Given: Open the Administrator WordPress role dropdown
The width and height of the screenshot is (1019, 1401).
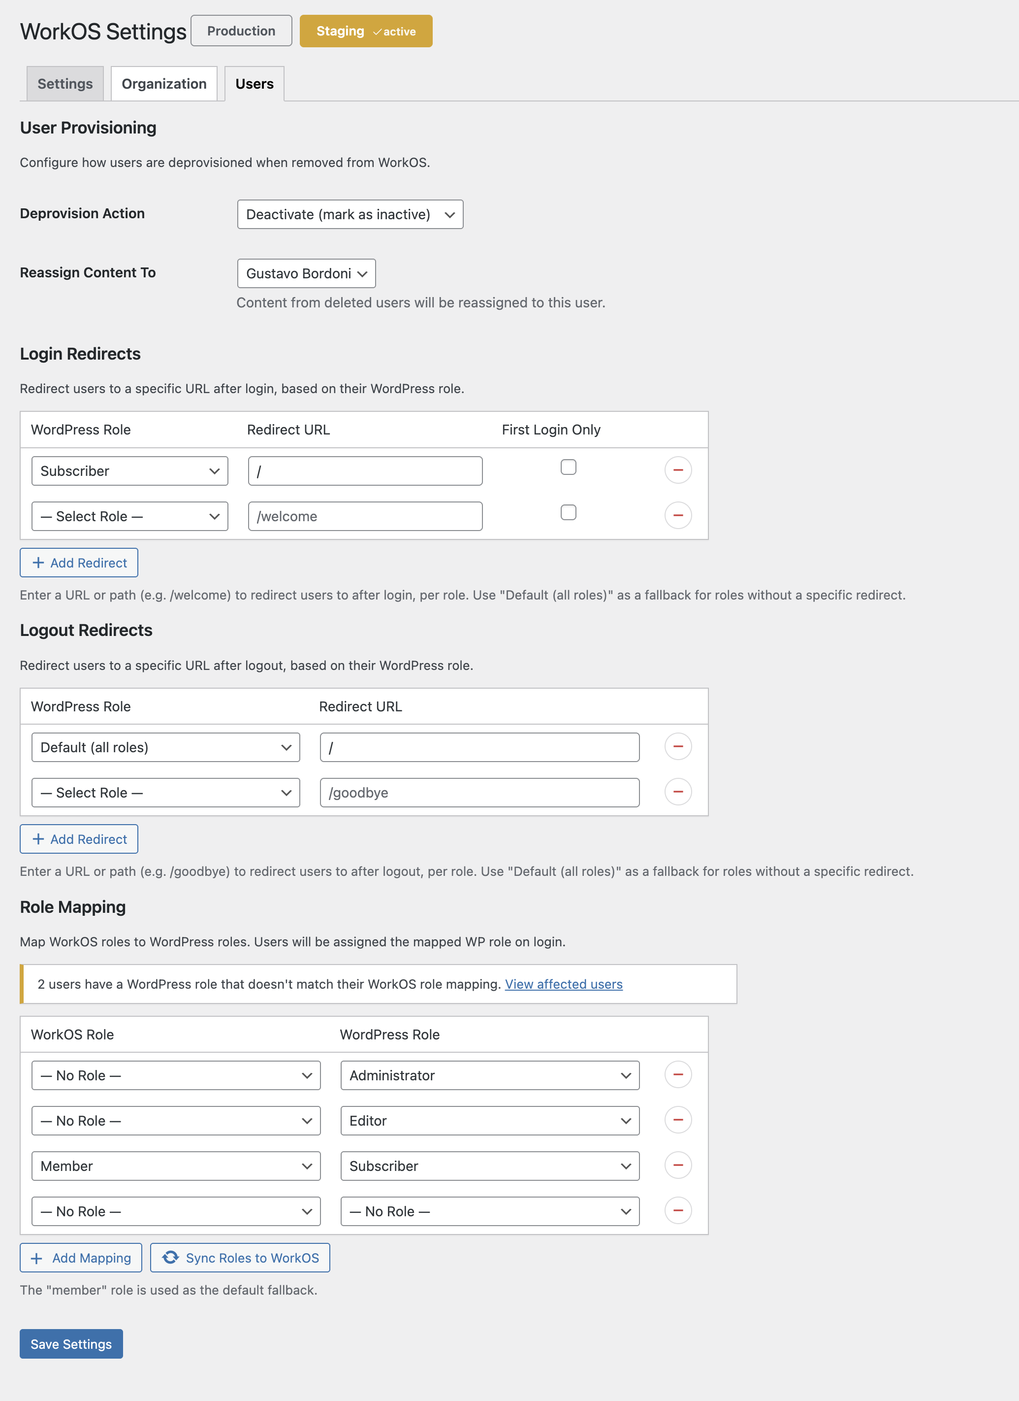Looking at the screenshot, I should pos(490,1075).
